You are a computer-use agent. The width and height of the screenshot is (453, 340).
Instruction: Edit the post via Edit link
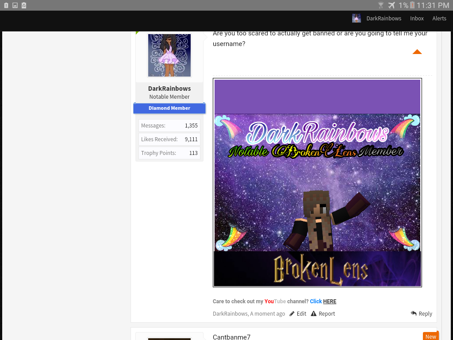[301, 314]
